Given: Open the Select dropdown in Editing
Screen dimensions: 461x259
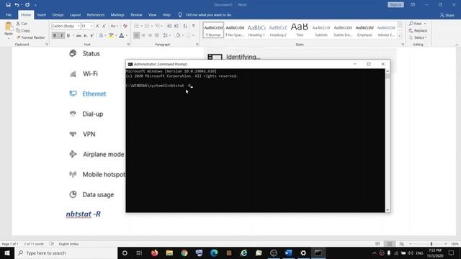Looking at the screenshot, I should (418, 37).
